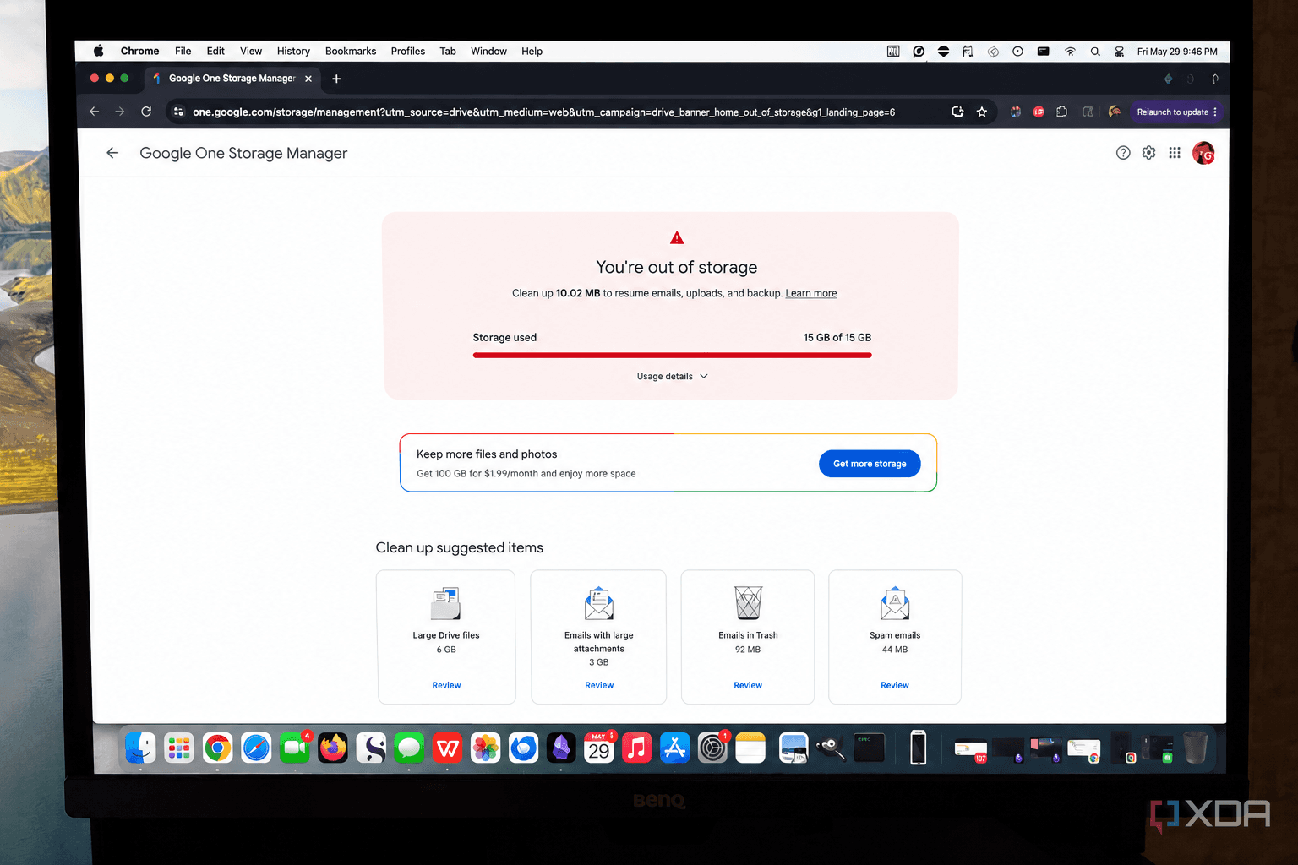The height and width of the screenshot is (865, 1298).
Task: Review Emails in Trash
Action: point(748,685)
